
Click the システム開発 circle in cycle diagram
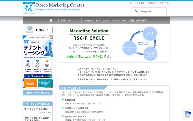pos(150,54)
